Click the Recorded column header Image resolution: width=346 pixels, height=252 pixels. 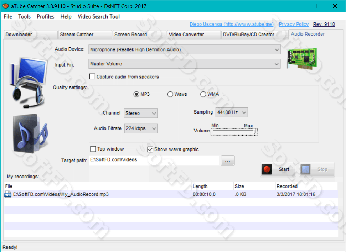tap(306, 186)
